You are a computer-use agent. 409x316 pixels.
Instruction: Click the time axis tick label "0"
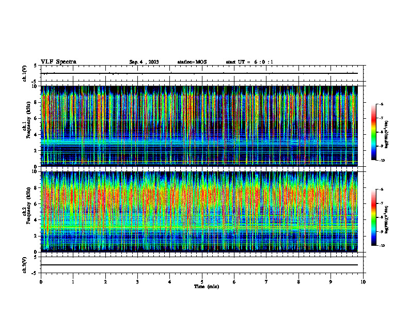point(41,282)
